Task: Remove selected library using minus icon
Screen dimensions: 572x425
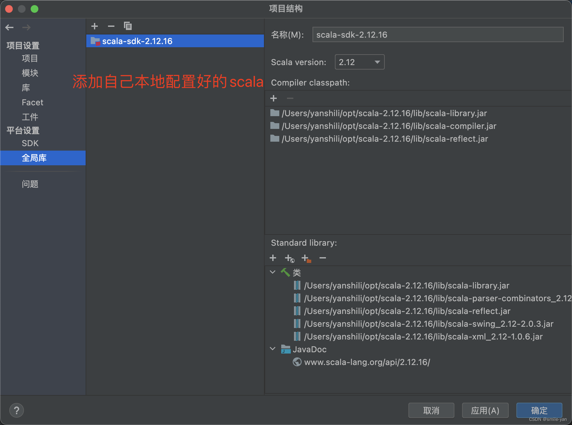Action: click(x=111, y=26)
